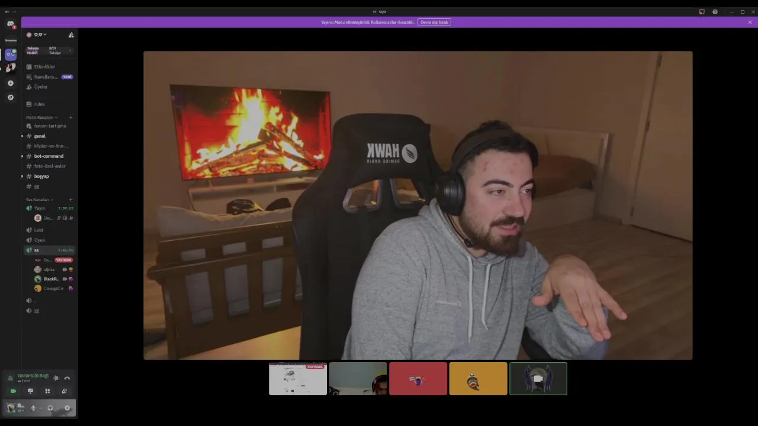Open the server name dropdown menu
758x426 pixels.
pos(40,35)
